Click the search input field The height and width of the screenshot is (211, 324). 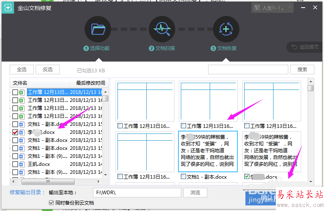tap(248, 70)
